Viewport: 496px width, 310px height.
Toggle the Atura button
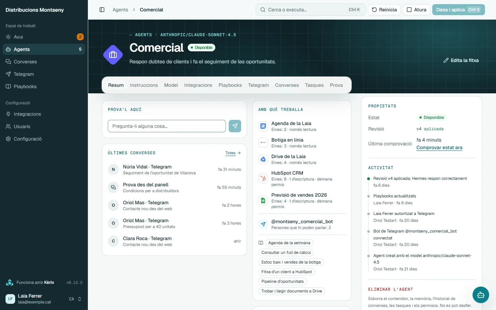416,10
